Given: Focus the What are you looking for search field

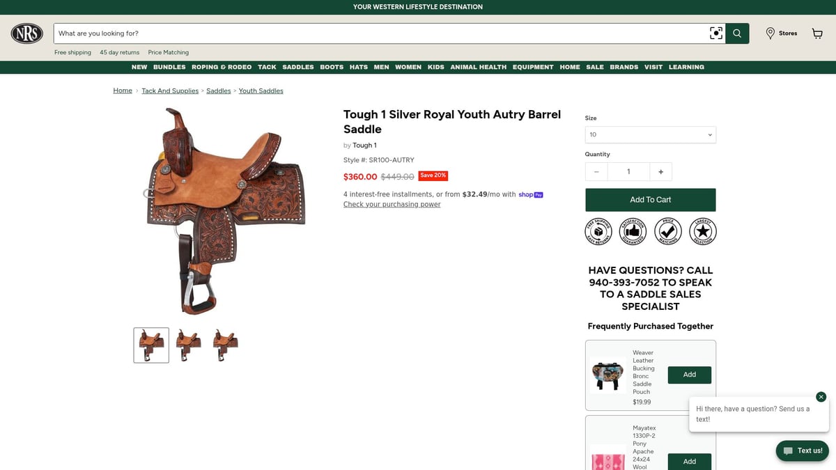Looking at the screenshot, I should (x=380, y=33).
